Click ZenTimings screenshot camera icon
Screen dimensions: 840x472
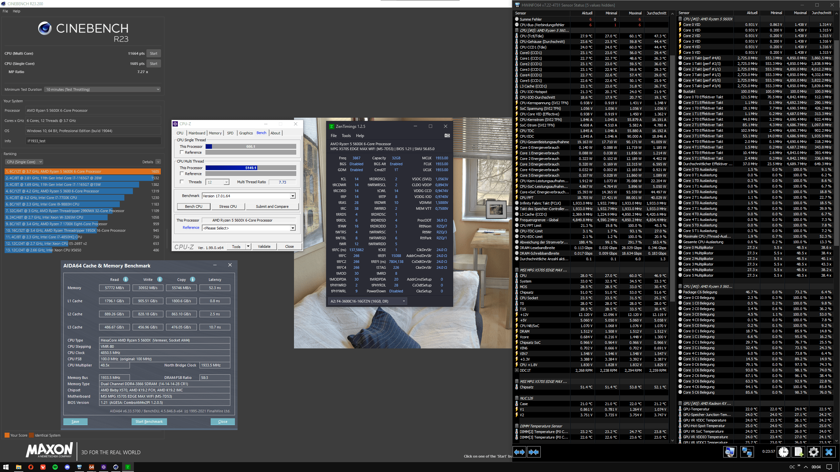[x=447, y=135]
